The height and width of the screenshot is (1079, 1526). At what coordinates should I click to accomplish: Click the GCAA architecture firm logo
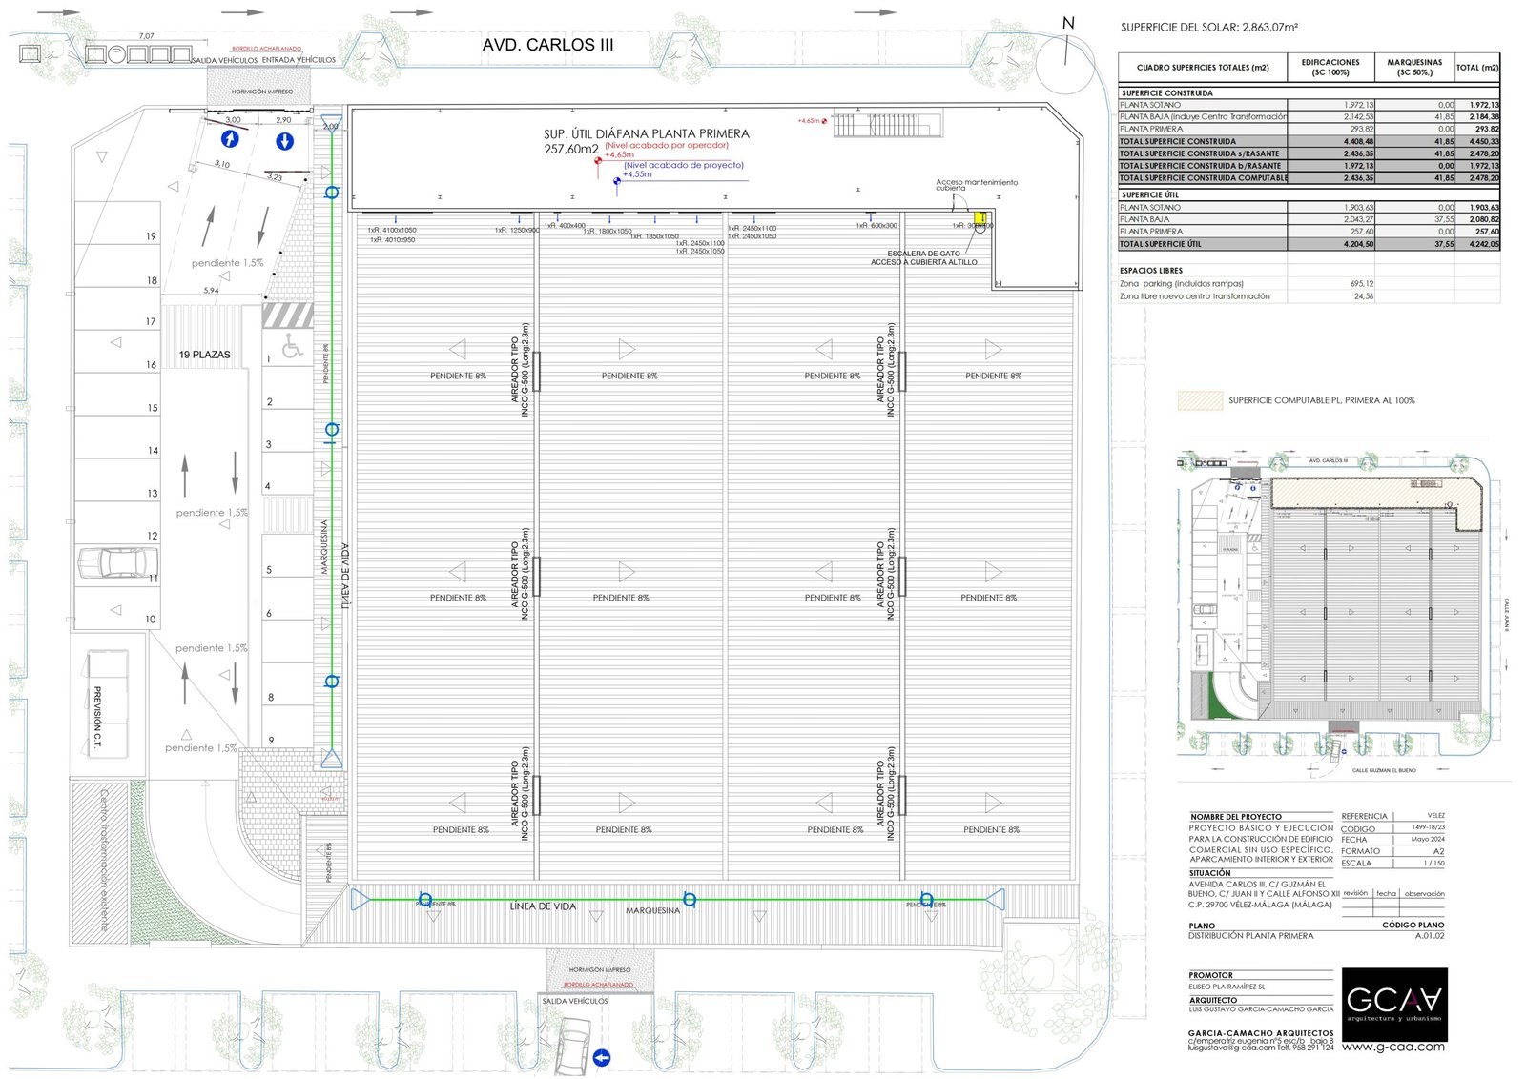tap(1393, 1004)
